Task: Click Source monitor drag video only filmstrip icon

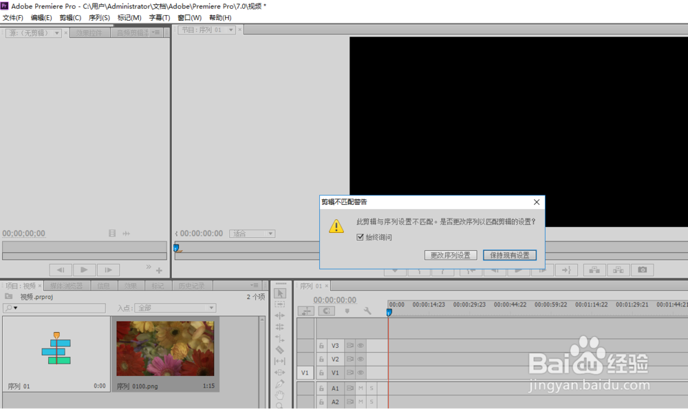Action: (112, 233)
